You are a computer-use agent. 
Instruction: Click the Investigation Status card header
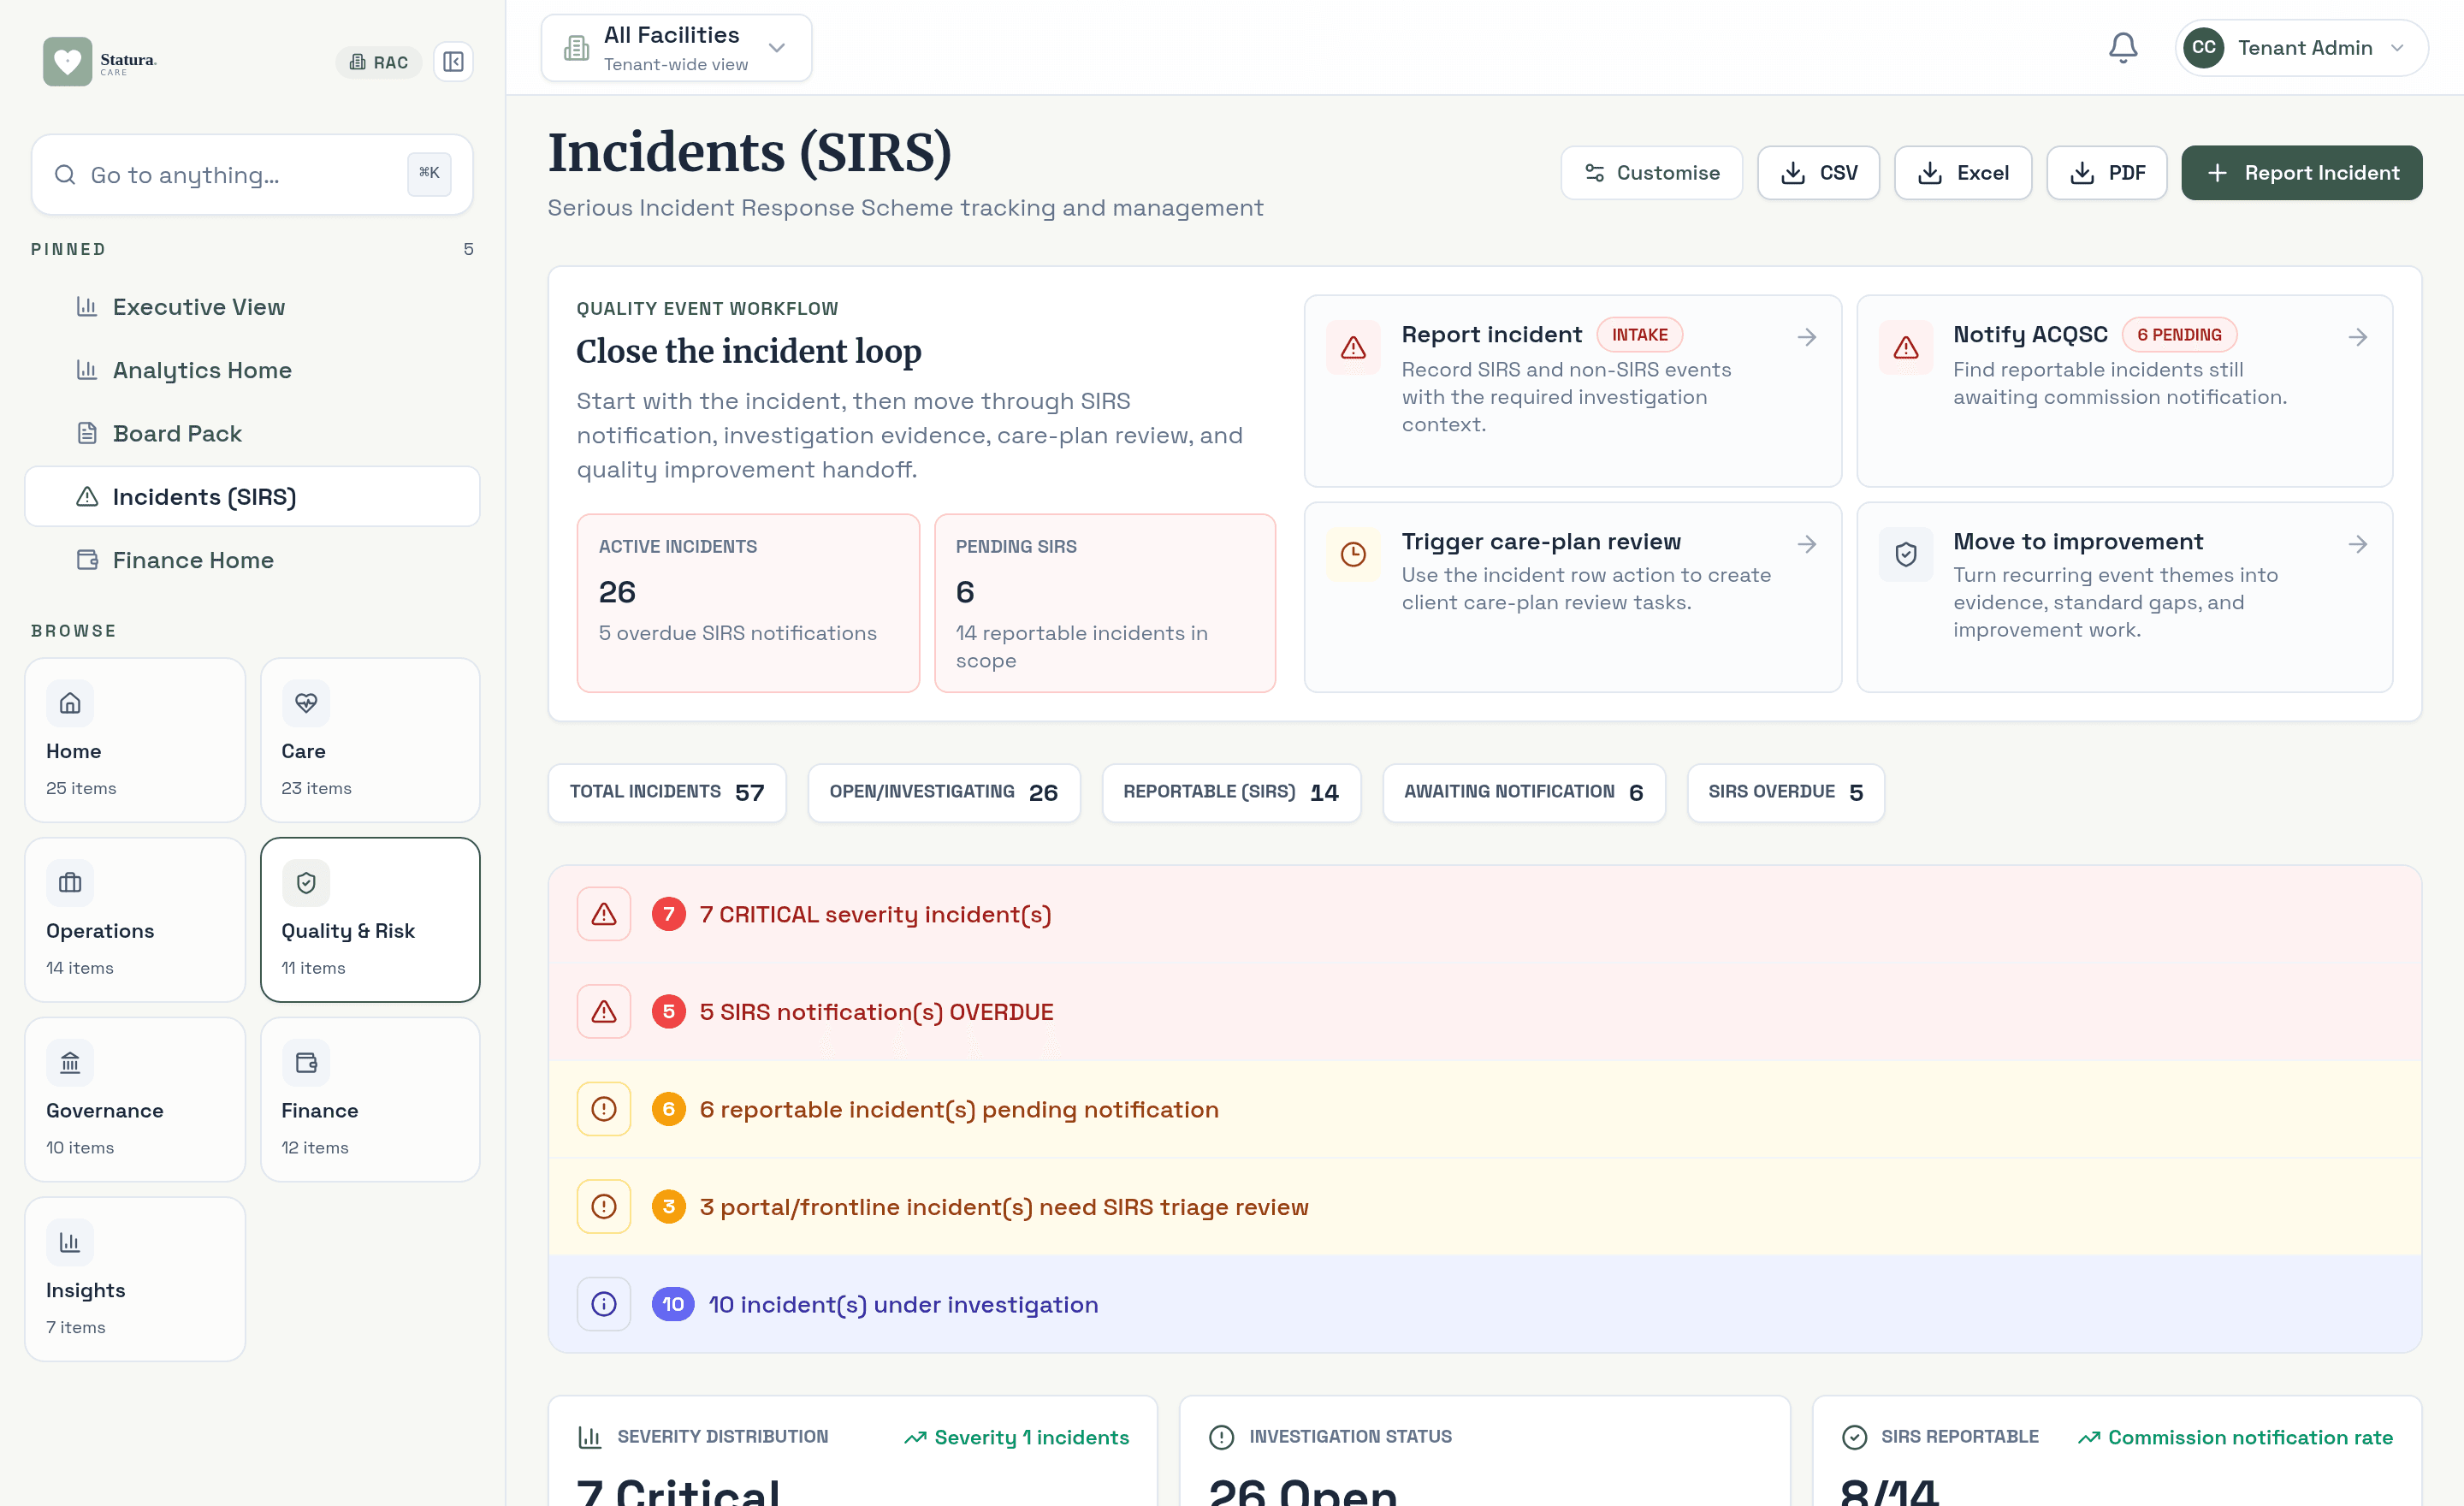(1330, 1437)
